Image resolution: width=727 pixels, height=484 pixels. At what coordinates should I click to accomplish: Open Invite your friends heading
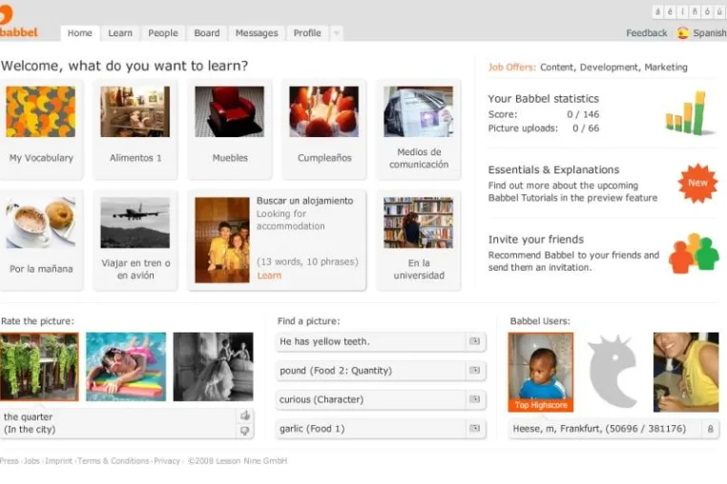tap(535, 239)
